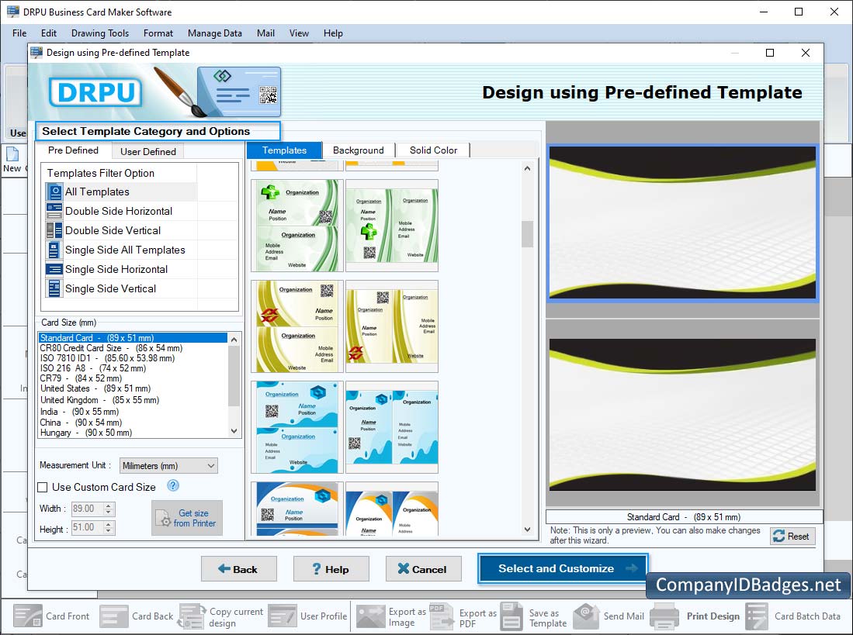Click the All Templates filter icon
The height and width of the screenshot is (635, 853).
[54, 192]
